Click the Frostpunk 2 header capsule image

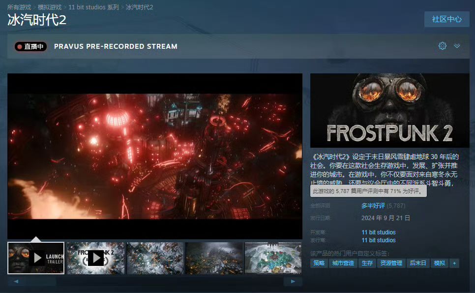pos(389,110)
